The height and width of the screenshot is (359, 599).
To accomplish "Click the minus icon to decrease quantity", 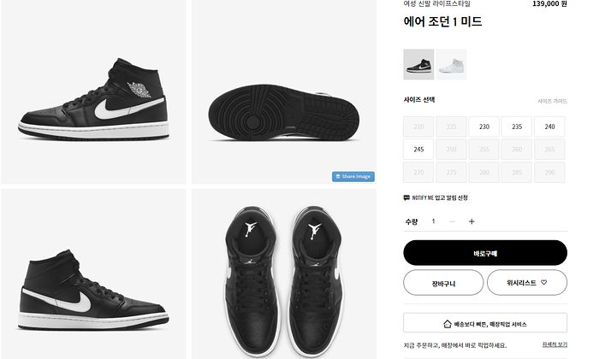I will click(452, 221).
